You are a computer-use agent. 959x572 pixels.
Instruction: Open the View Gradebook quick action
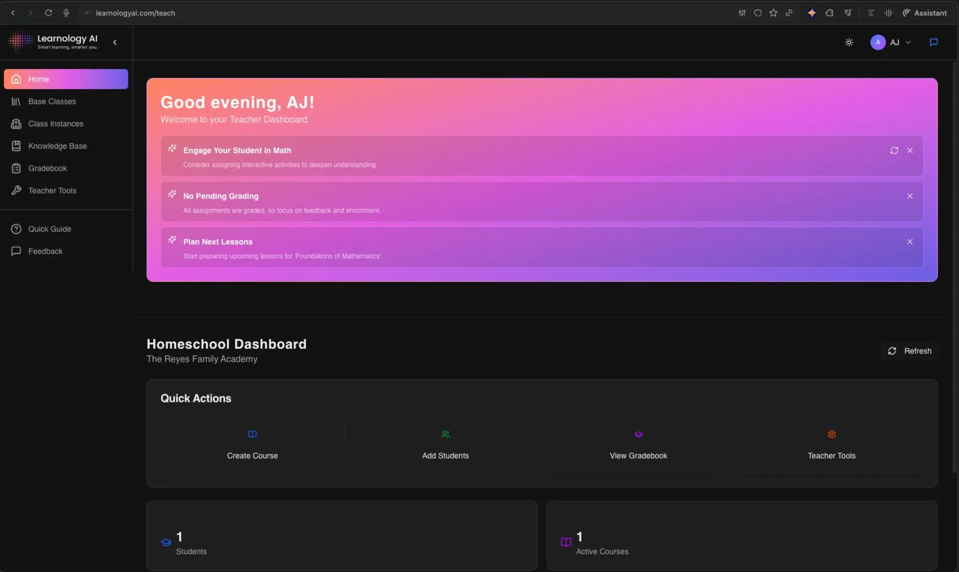coord(638,446)
